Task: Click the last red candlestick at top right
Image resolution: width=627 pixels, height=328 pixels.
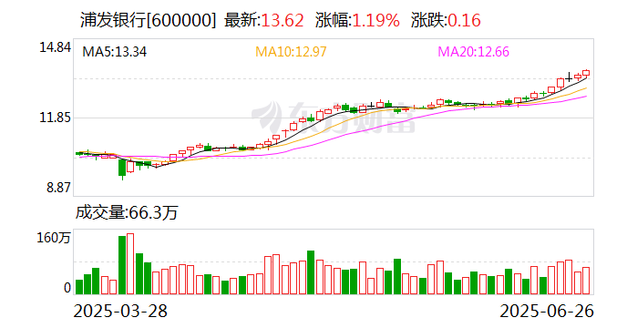Action: [x=586, y=73]
